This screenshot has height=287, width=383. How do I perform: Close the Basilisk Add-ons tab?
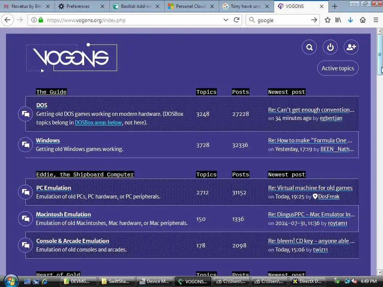[157, 6]
